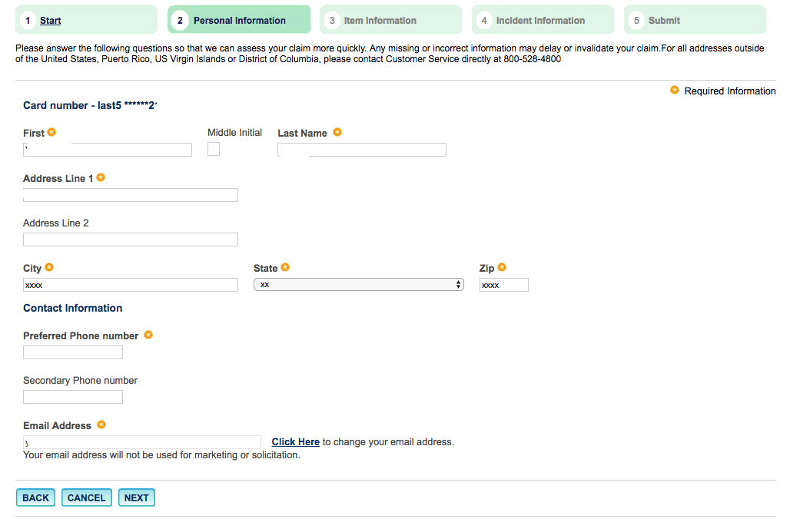Screen dimensions: 790x522
Task: Click into the Address Line 1 field
Action: (131, 195)
